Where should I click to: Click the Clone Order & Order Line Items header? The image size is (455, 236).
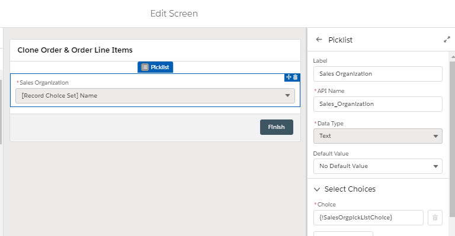pos(75,50)
